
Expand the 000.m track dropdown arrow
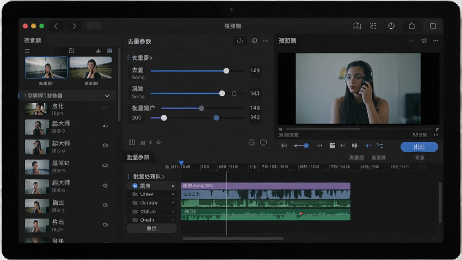pos(173,212)
